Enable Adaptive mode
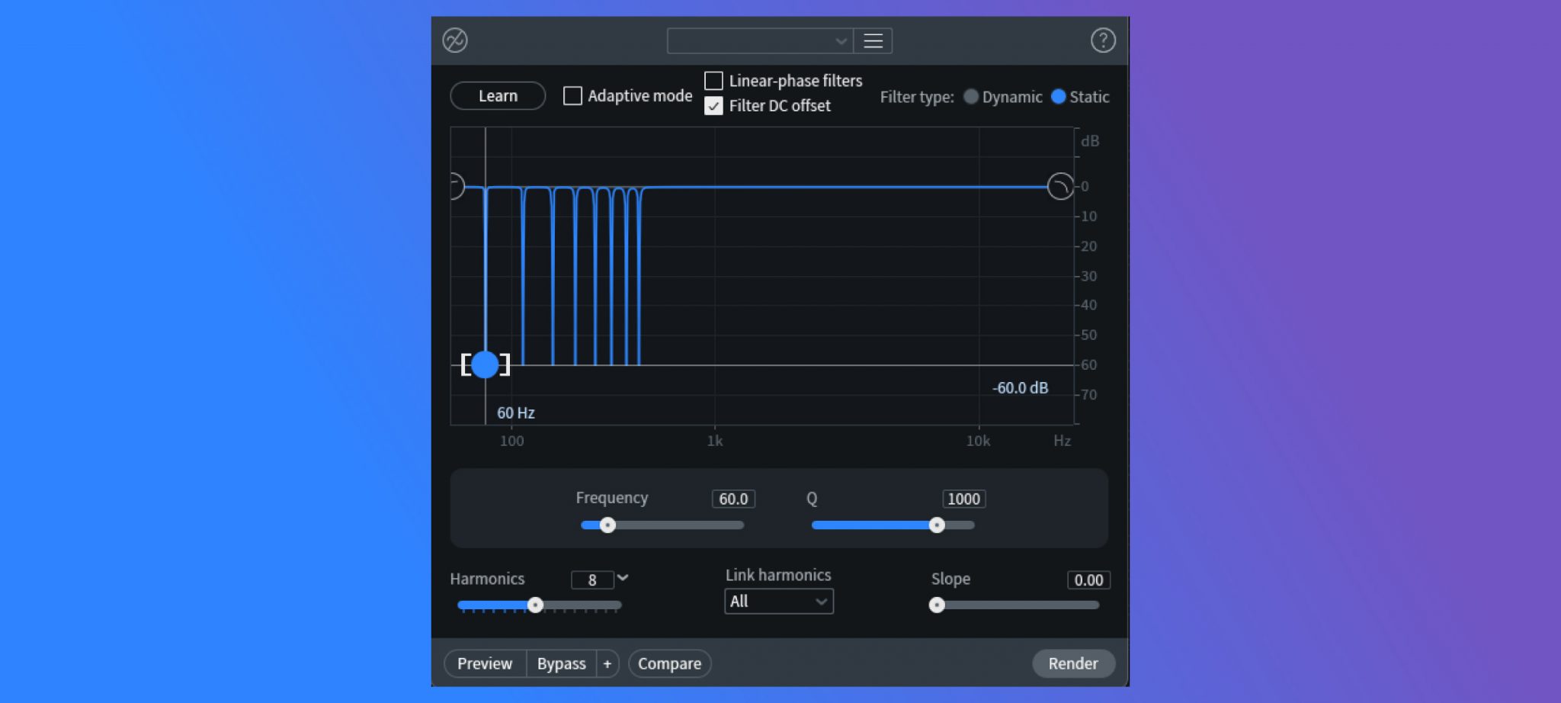 pyautogui.click(x=572, y=95)
